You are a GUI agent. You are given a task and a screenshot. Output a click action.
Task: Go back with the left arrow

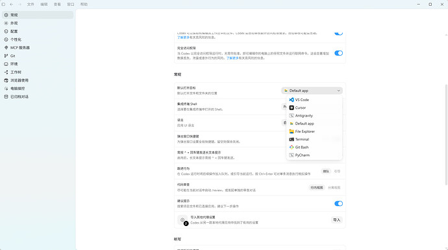[x=12, y=5]
